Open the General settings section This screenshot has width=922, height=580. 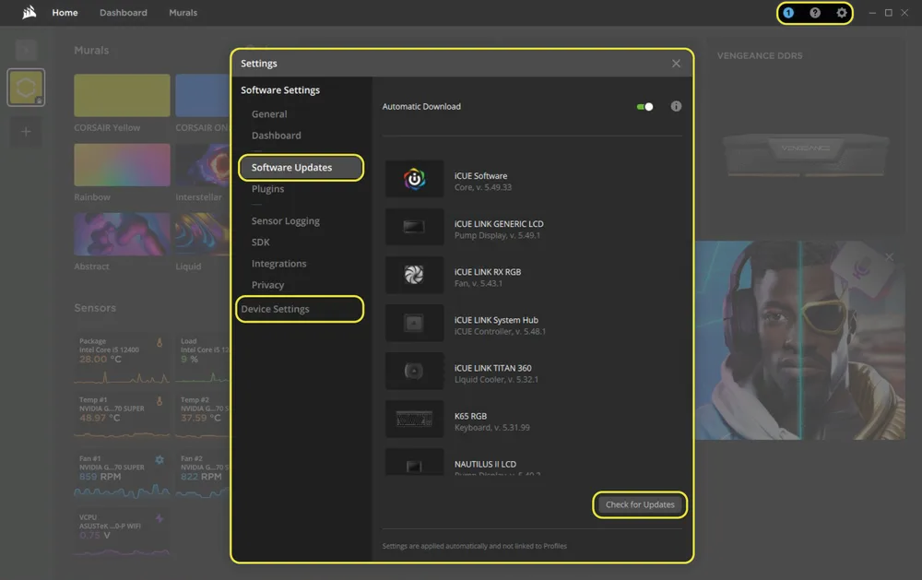269,114
